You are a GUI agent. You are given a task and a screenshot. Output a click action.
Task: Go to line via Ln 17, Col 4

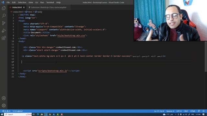point(159,111)
